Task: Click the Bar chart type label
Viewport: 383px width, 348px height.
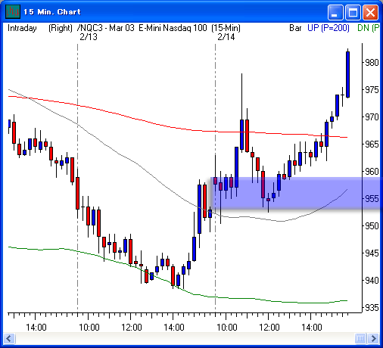Action: click(x=295, y=28)
